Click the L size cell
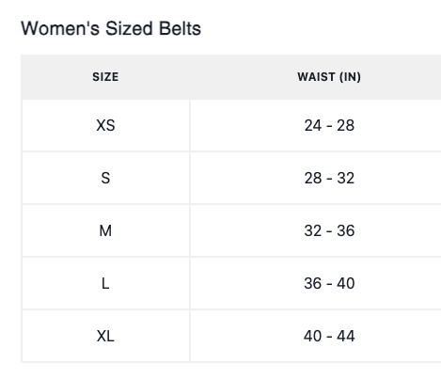Screen dimensions: 441x379 (x=105, y=283)
